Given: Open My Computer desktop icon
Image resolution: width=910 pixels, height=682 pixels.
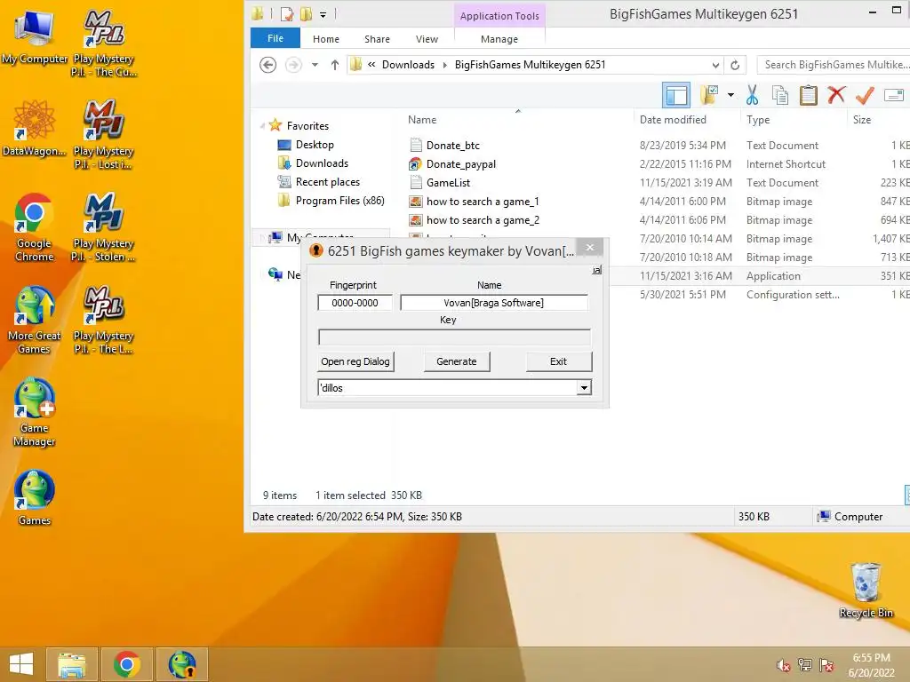Looking at the screenshot, I should coord(35,36).
